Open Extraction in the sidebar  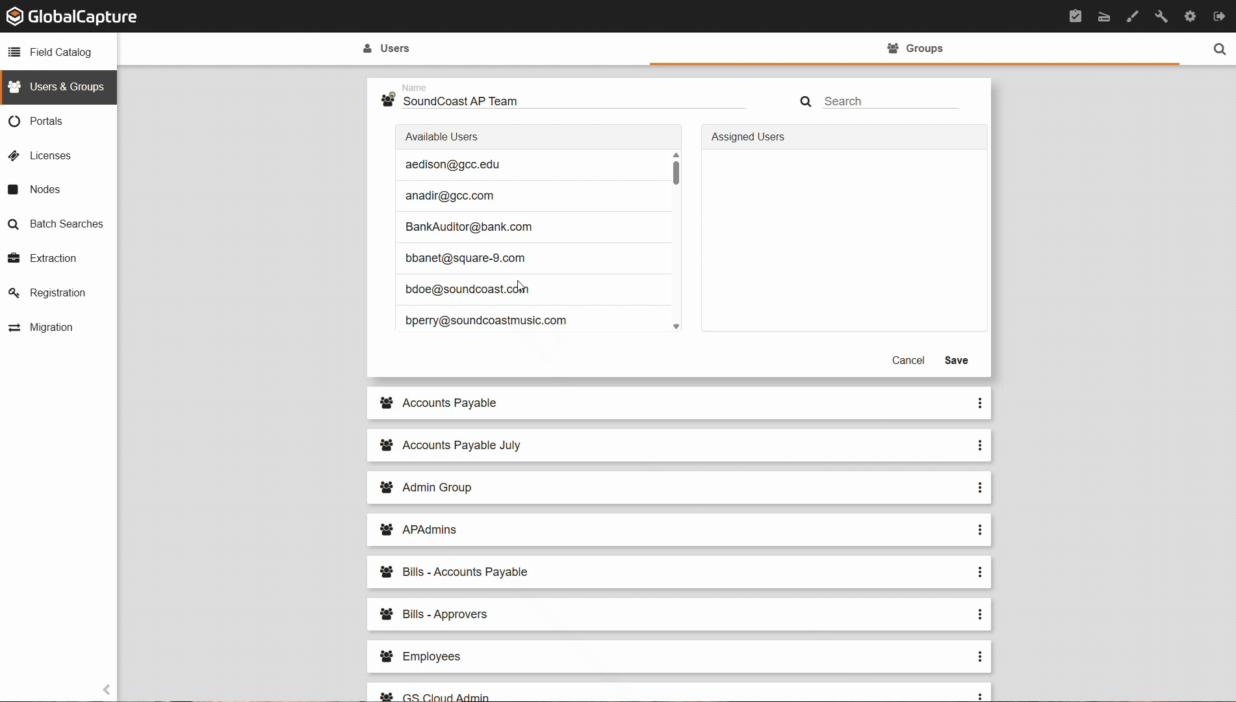(58, 258)
